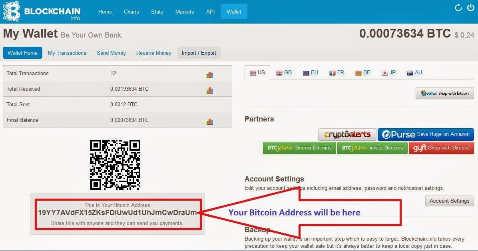Click the Partners section heading
Viewport: 478px width, 251px height.
pyautogui.click(x=259, y=119)
